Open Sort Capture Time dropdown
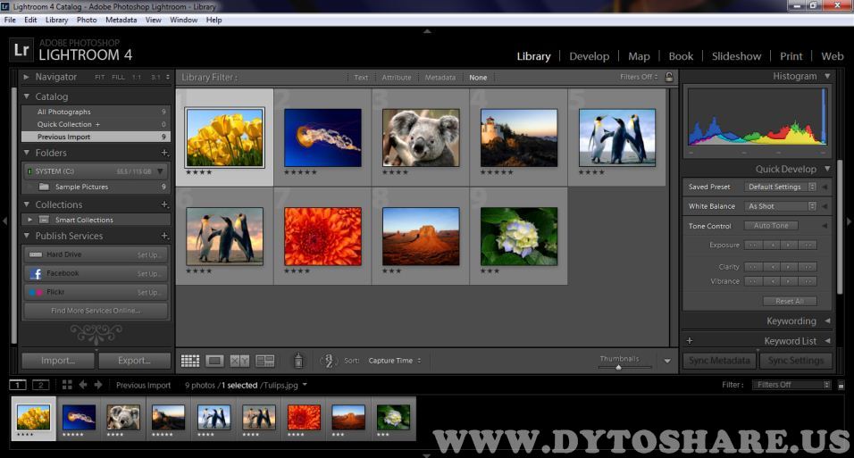This screenshot has width=854, height=458. pyautogui.click(x=394, y=361)
